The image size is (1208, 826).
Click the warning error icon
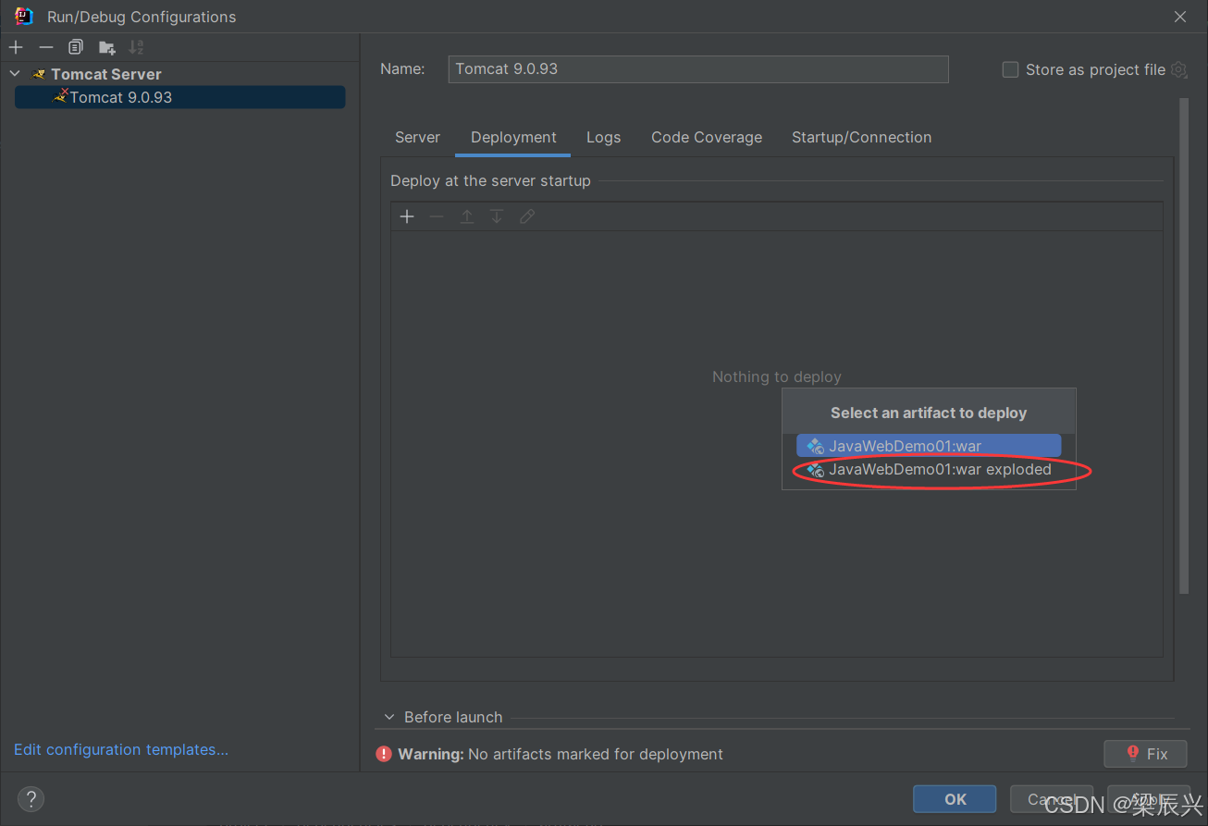tap(384, 754)
